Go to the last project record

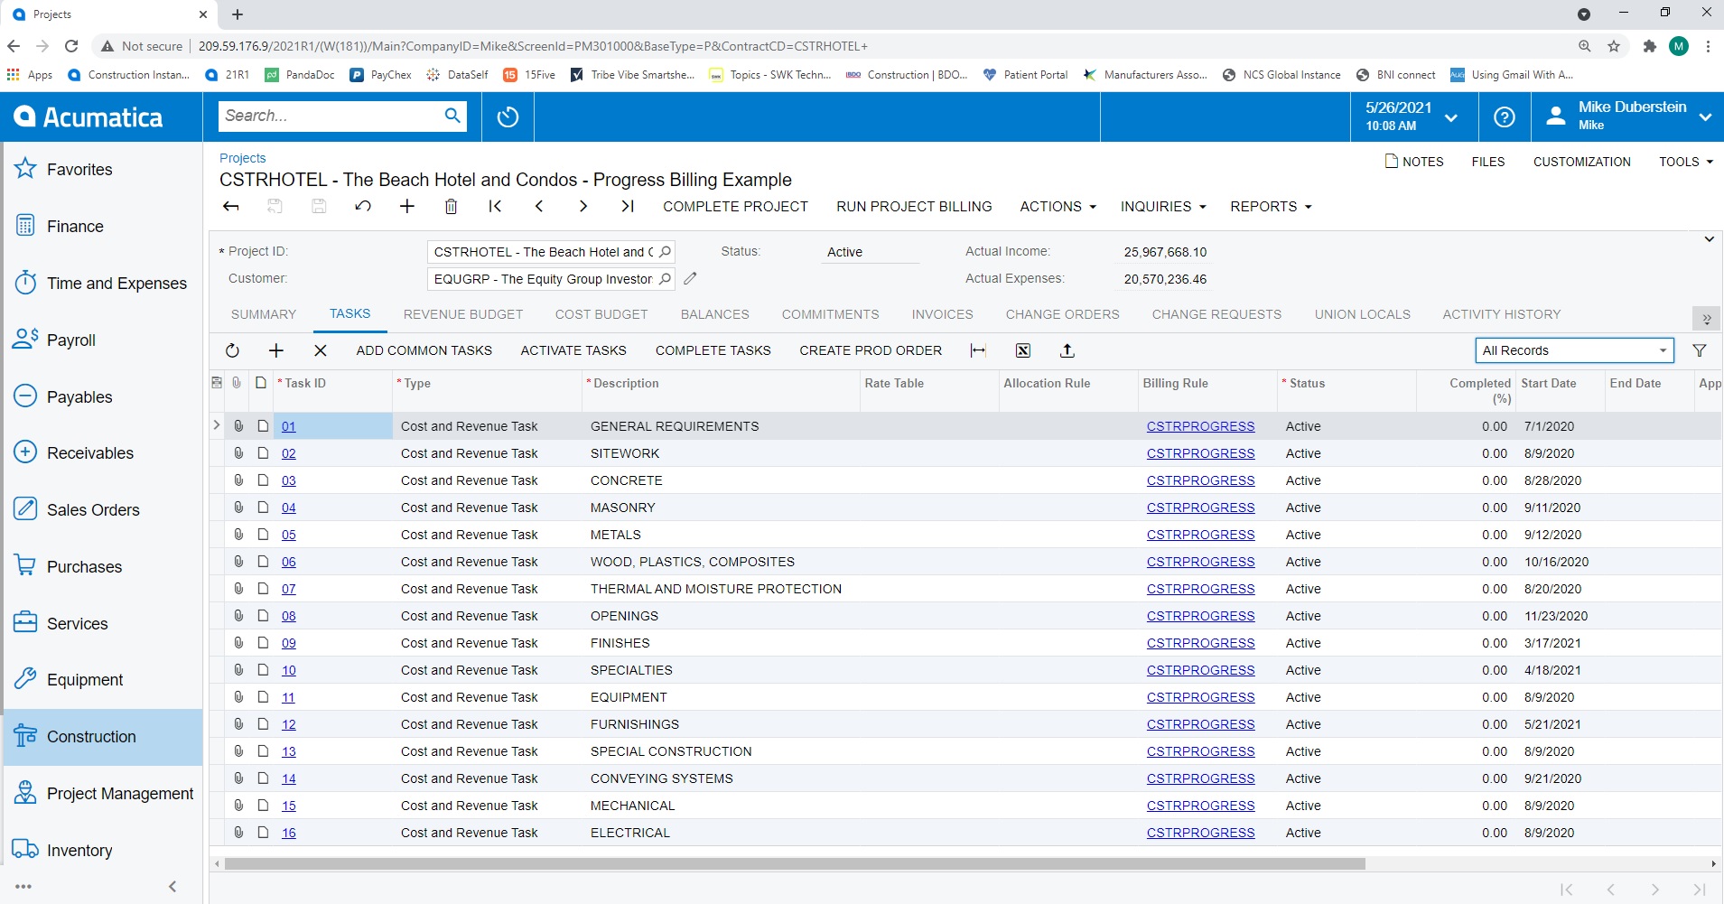tap(628, 207)
